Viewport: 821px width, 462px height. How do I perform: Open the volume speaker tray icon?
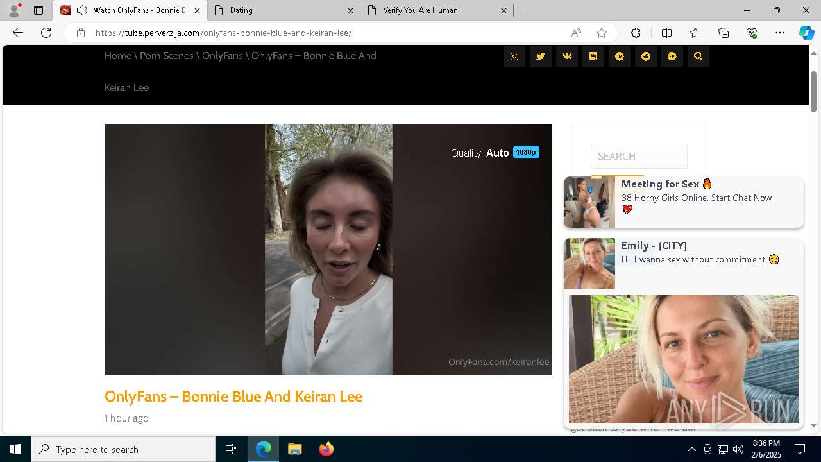click(738, 449)
